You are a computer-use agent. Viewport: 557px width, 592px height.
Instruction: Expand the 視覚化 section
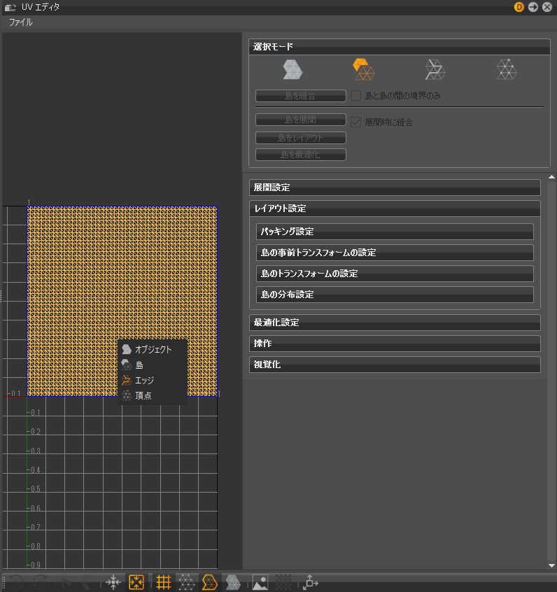395,365
